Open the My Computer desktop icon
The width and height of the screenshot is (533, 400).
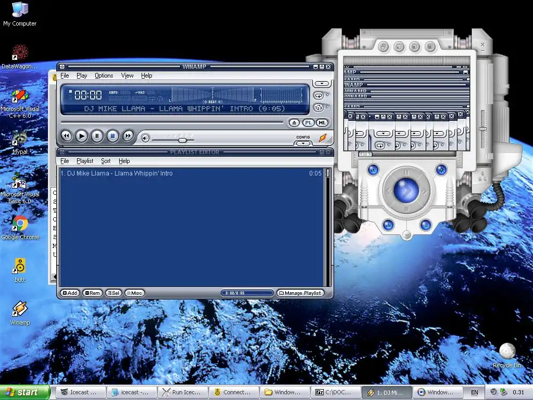point(20,14)
